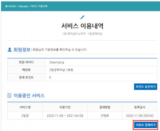This screenshot has width=160, height=131.
Task: Click the page title 서비스 이용내역
Action: 82,26
